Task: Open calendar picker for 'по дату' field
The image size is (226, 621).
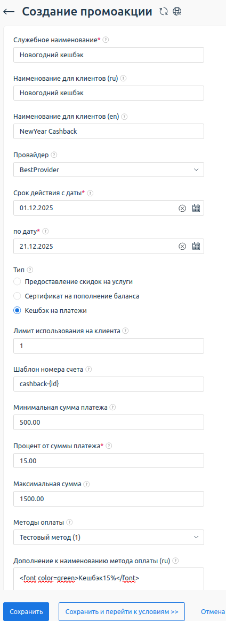Action: 197,247
